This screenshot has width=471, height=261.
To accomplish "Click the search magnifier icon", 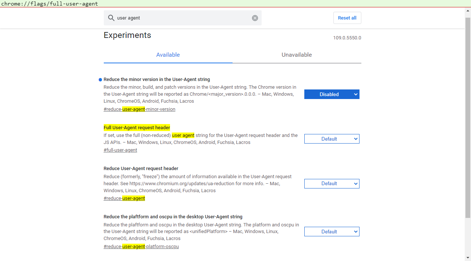I will pyautogui.click(x=111, y=18).
